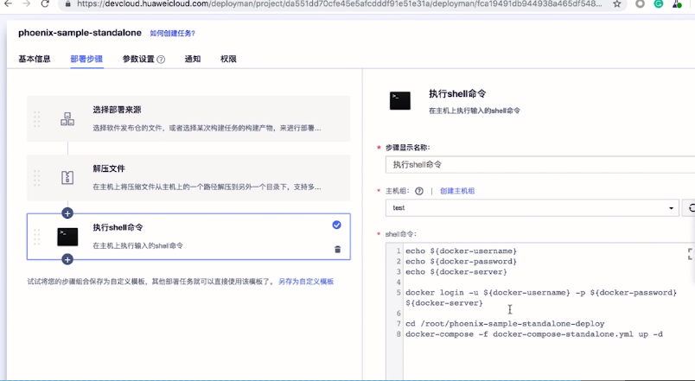Click the browser forward arrow
The height and width of the screenshot is (381, 695).
tap(26, 3)
